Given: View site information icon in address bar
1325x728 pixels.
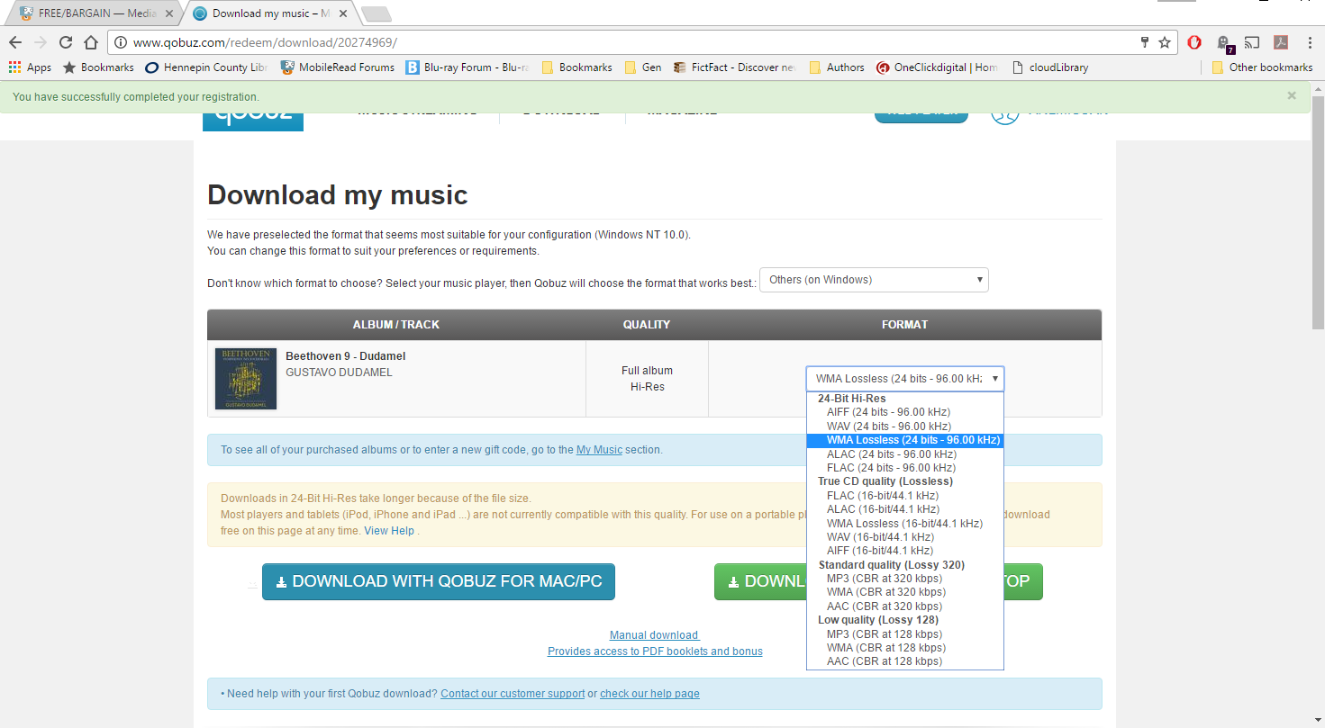Looking at the screenshot, I should (x=121, y=42).
